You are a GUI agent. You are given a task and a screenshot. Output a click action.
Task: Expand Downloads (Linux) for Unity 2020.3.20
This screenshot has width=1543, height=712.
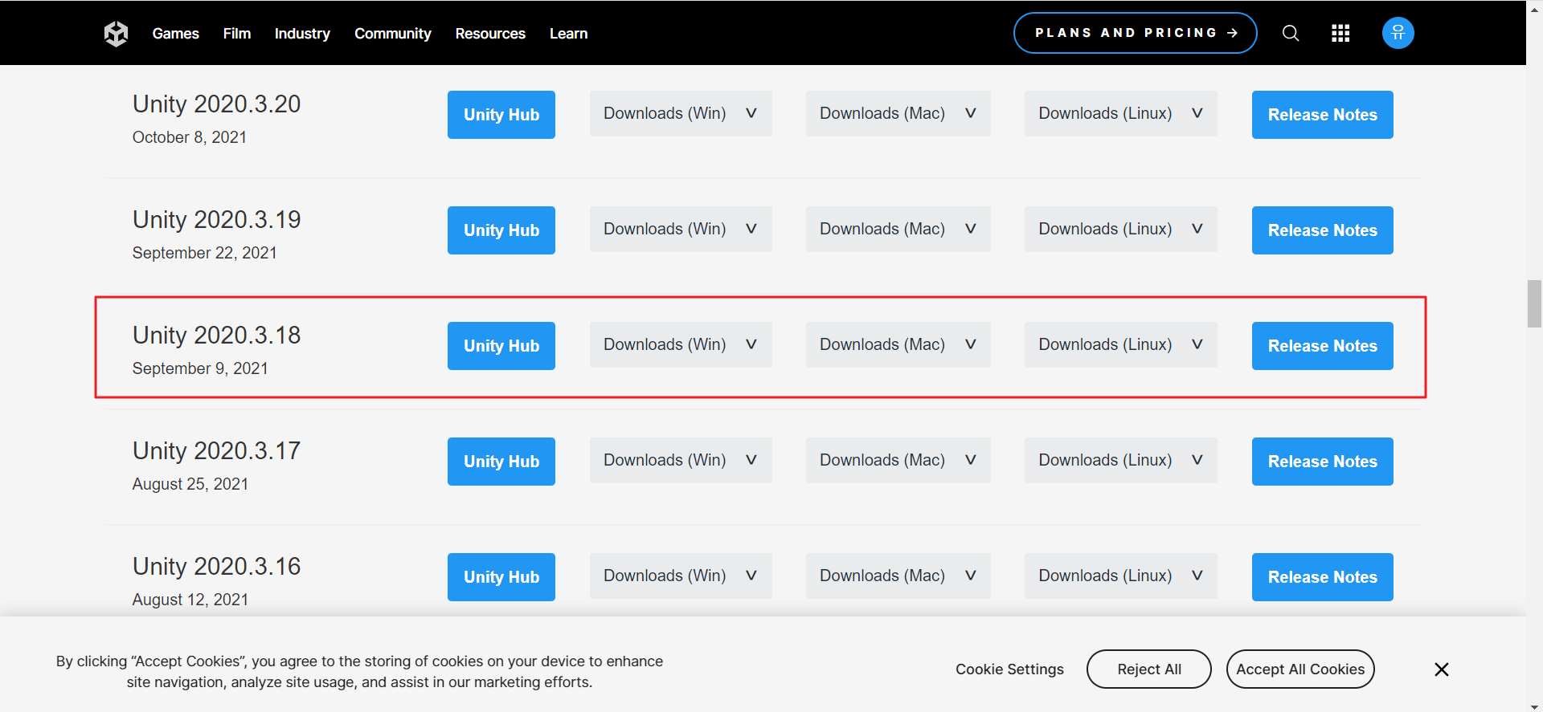[x=1121, y=113]
